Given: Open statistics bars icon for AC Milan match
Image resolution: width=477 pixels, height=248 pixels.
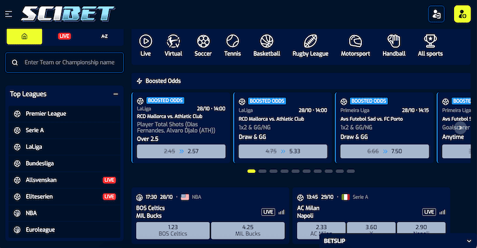Looking at the screenshot, I should click(442, 212).
